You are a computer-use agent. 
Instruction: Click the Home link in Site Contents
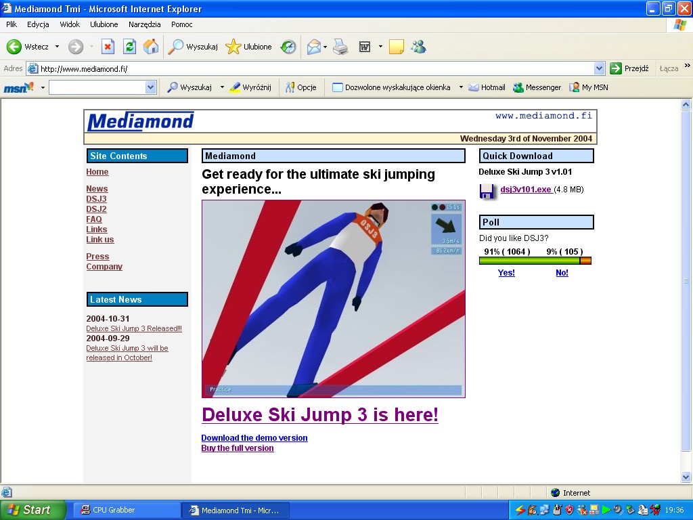click(97, 171)
